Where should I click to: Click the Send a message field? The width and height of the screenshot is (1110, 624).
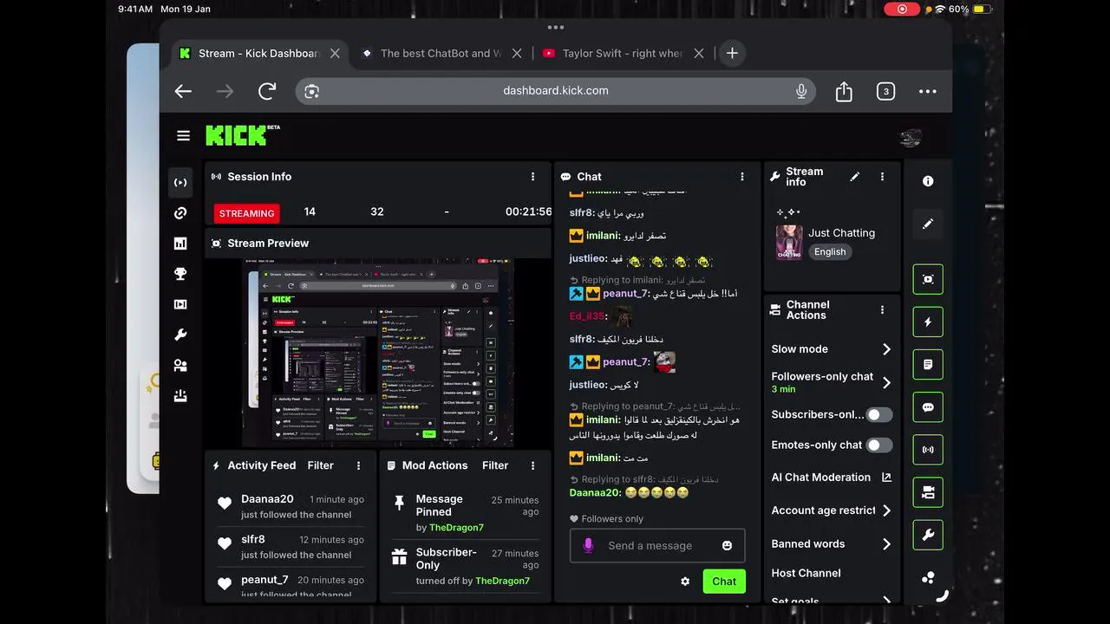coord(657,546)
